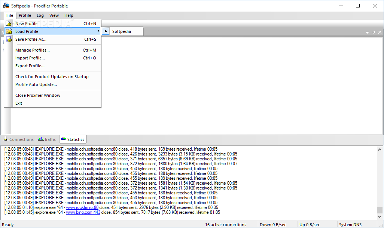Screen dimensions: 384x228
Task: Open the Help menu
Action: click(x=69, y=15)
